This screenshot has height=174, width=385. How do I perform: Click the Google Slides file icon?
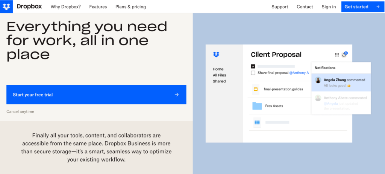(x=256, y=89)
